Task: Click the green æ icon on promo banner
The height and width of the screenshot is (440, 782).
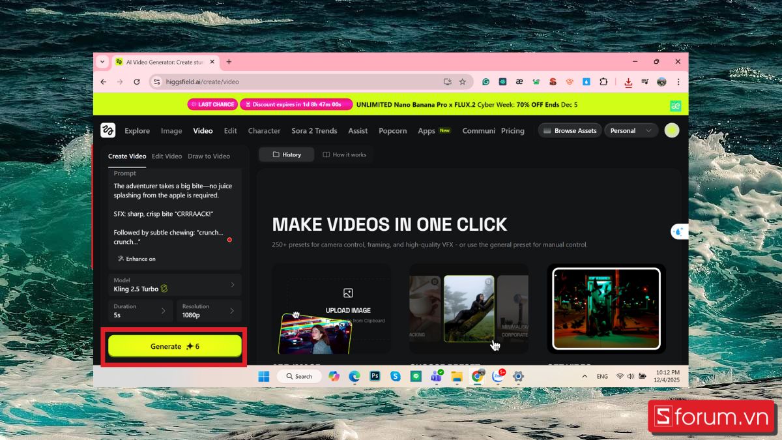Action: click(x=675, y=106)
